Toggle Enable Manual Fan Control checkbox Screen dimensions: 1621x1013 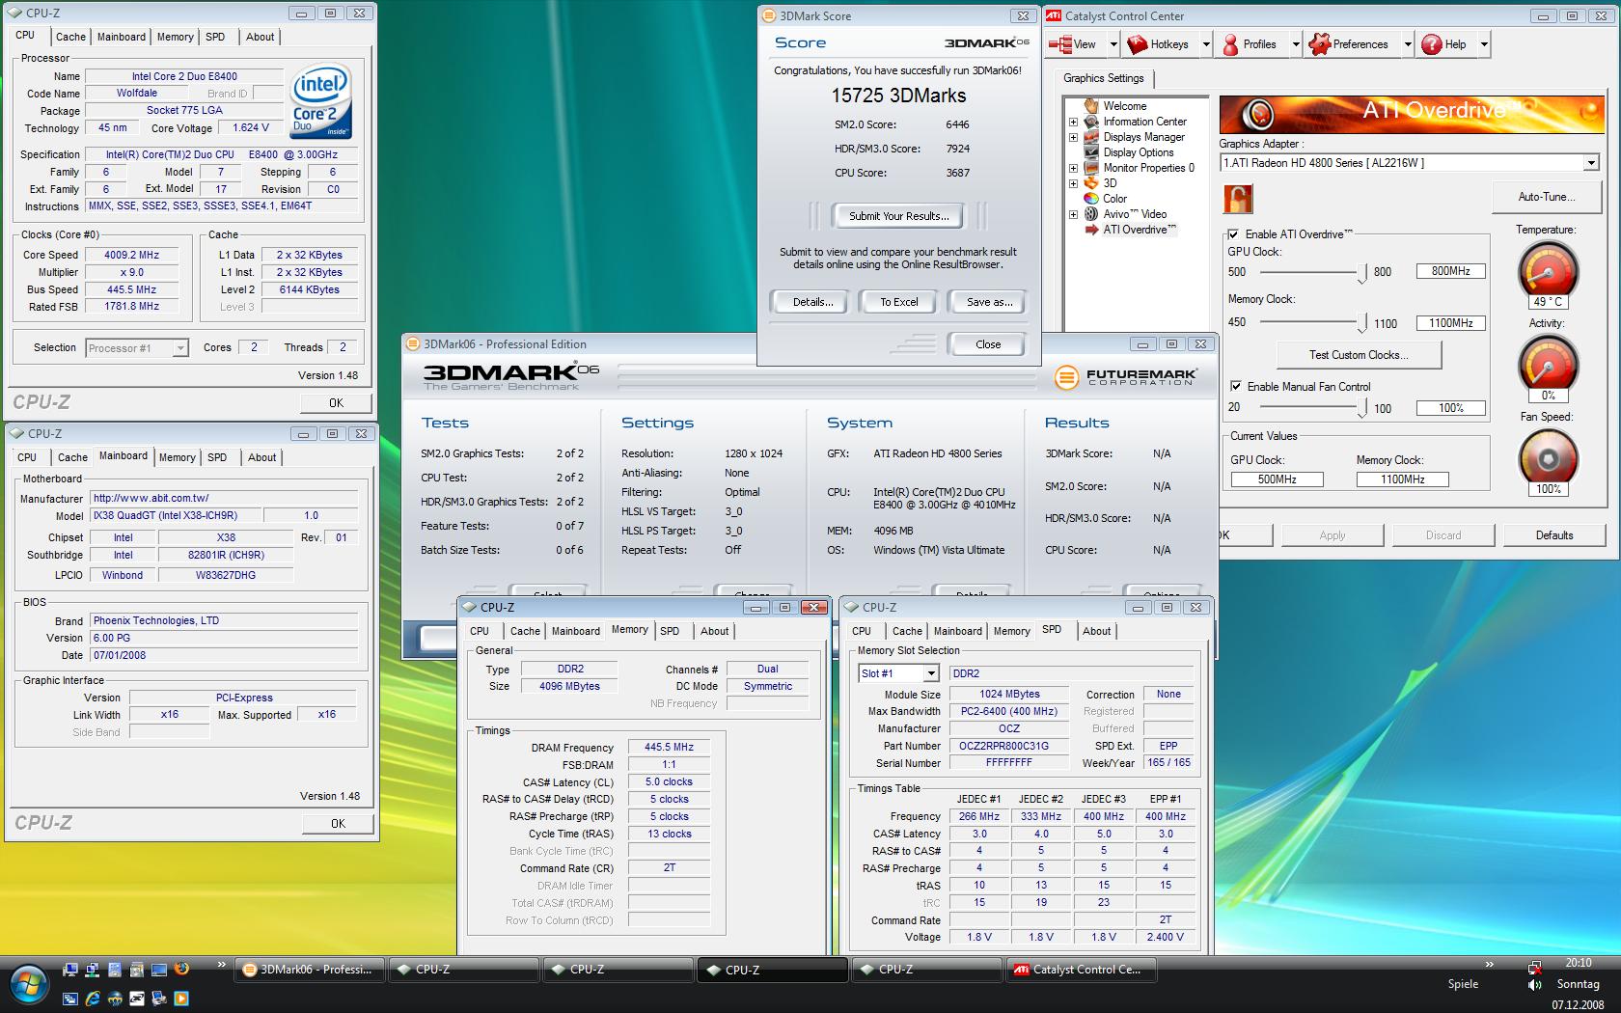1236,386
